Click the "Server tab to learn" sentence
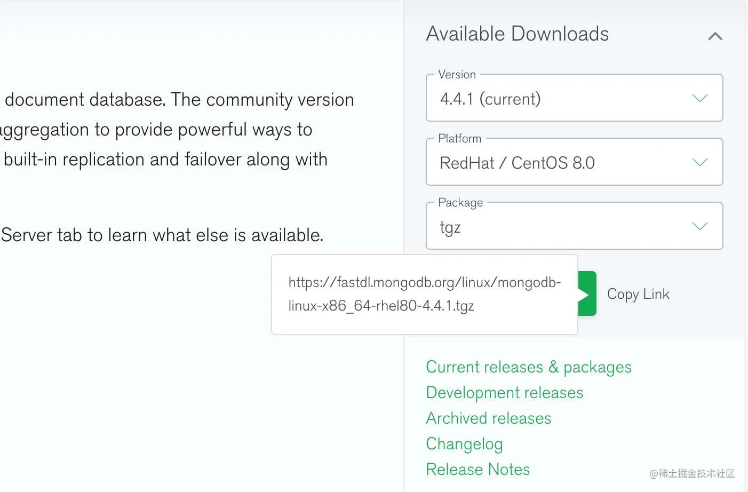748x492 pixels. tap(162, 235)
